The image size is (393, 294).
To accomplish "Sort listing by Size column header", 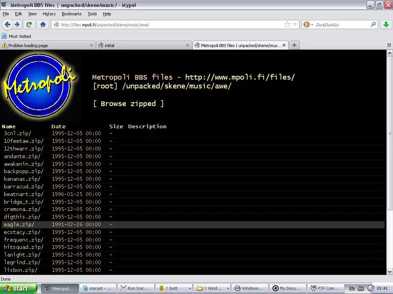I will [x=116, y=126].
